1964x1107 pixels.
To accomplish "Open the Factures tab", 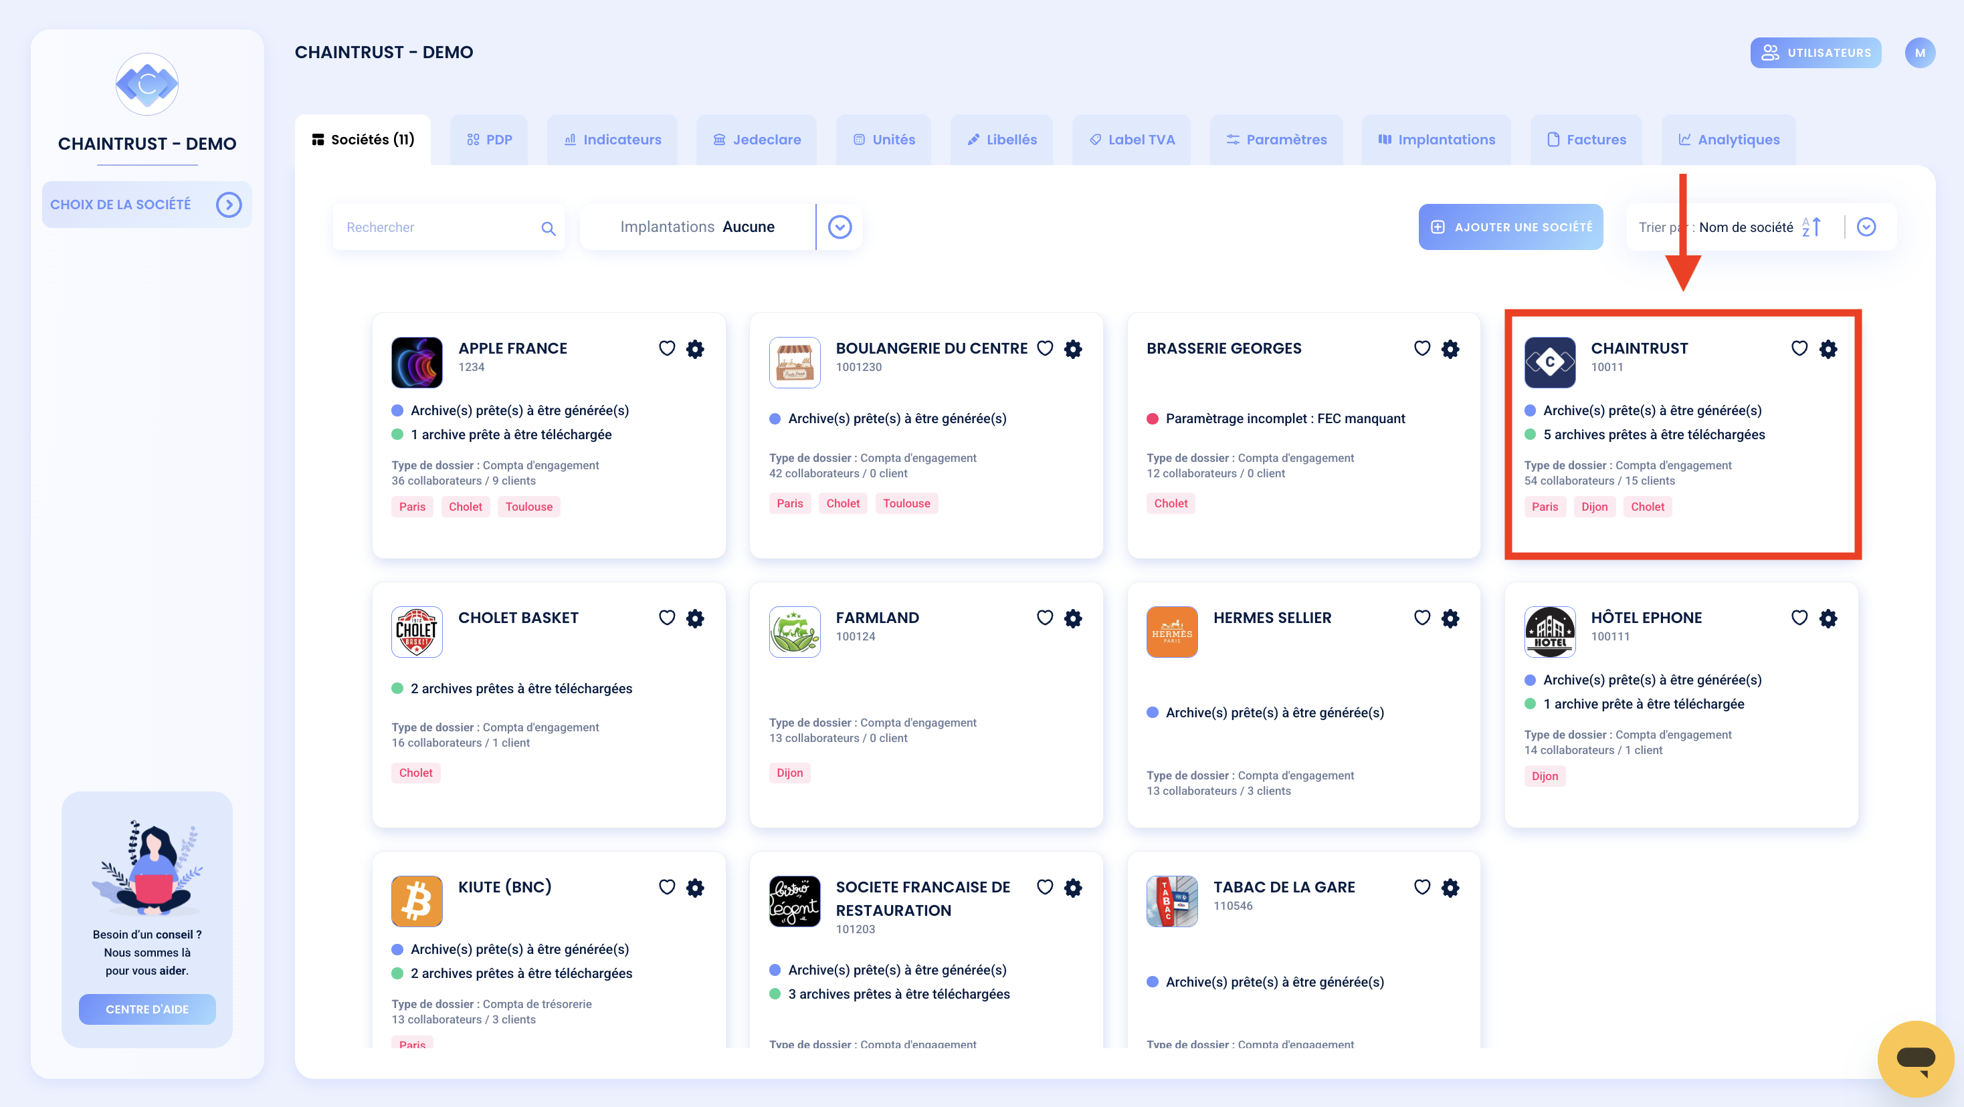I will [1586, 140].
